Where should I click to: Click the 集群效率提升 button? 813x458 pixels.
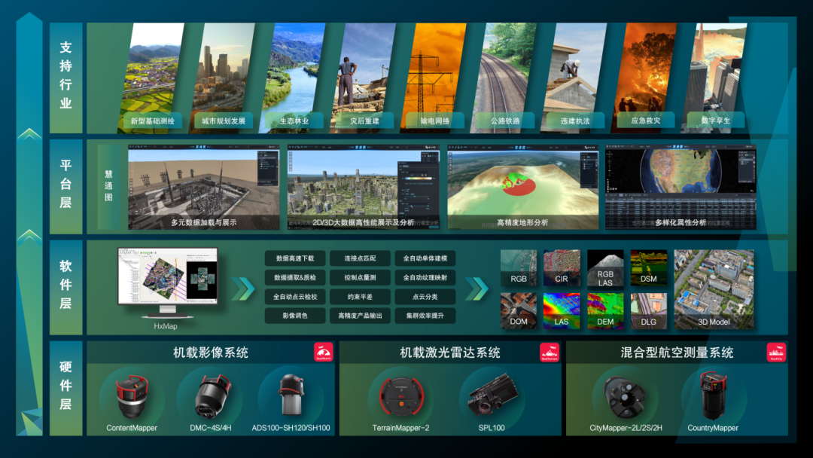(425, 316)
